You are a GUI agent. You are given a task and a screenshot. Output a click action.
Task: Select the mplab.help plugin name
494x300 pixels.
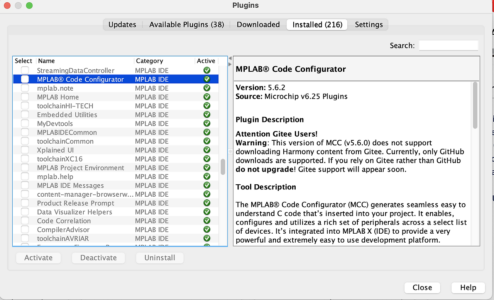[x=55, y=177]
